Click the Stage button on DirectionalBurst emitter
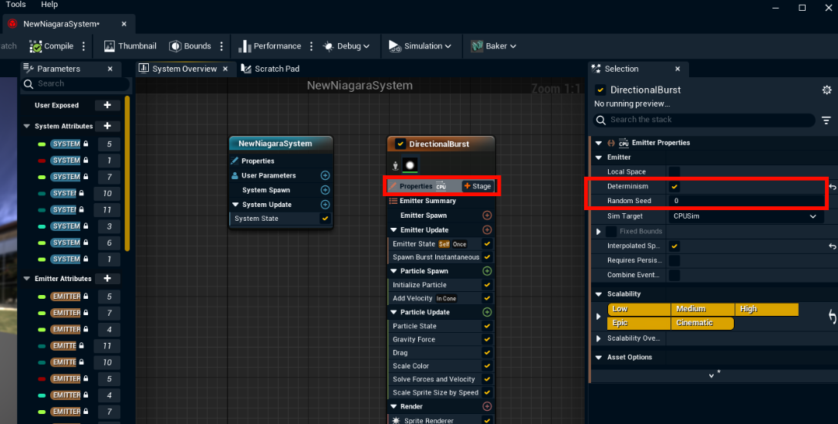 pos(478,186)
